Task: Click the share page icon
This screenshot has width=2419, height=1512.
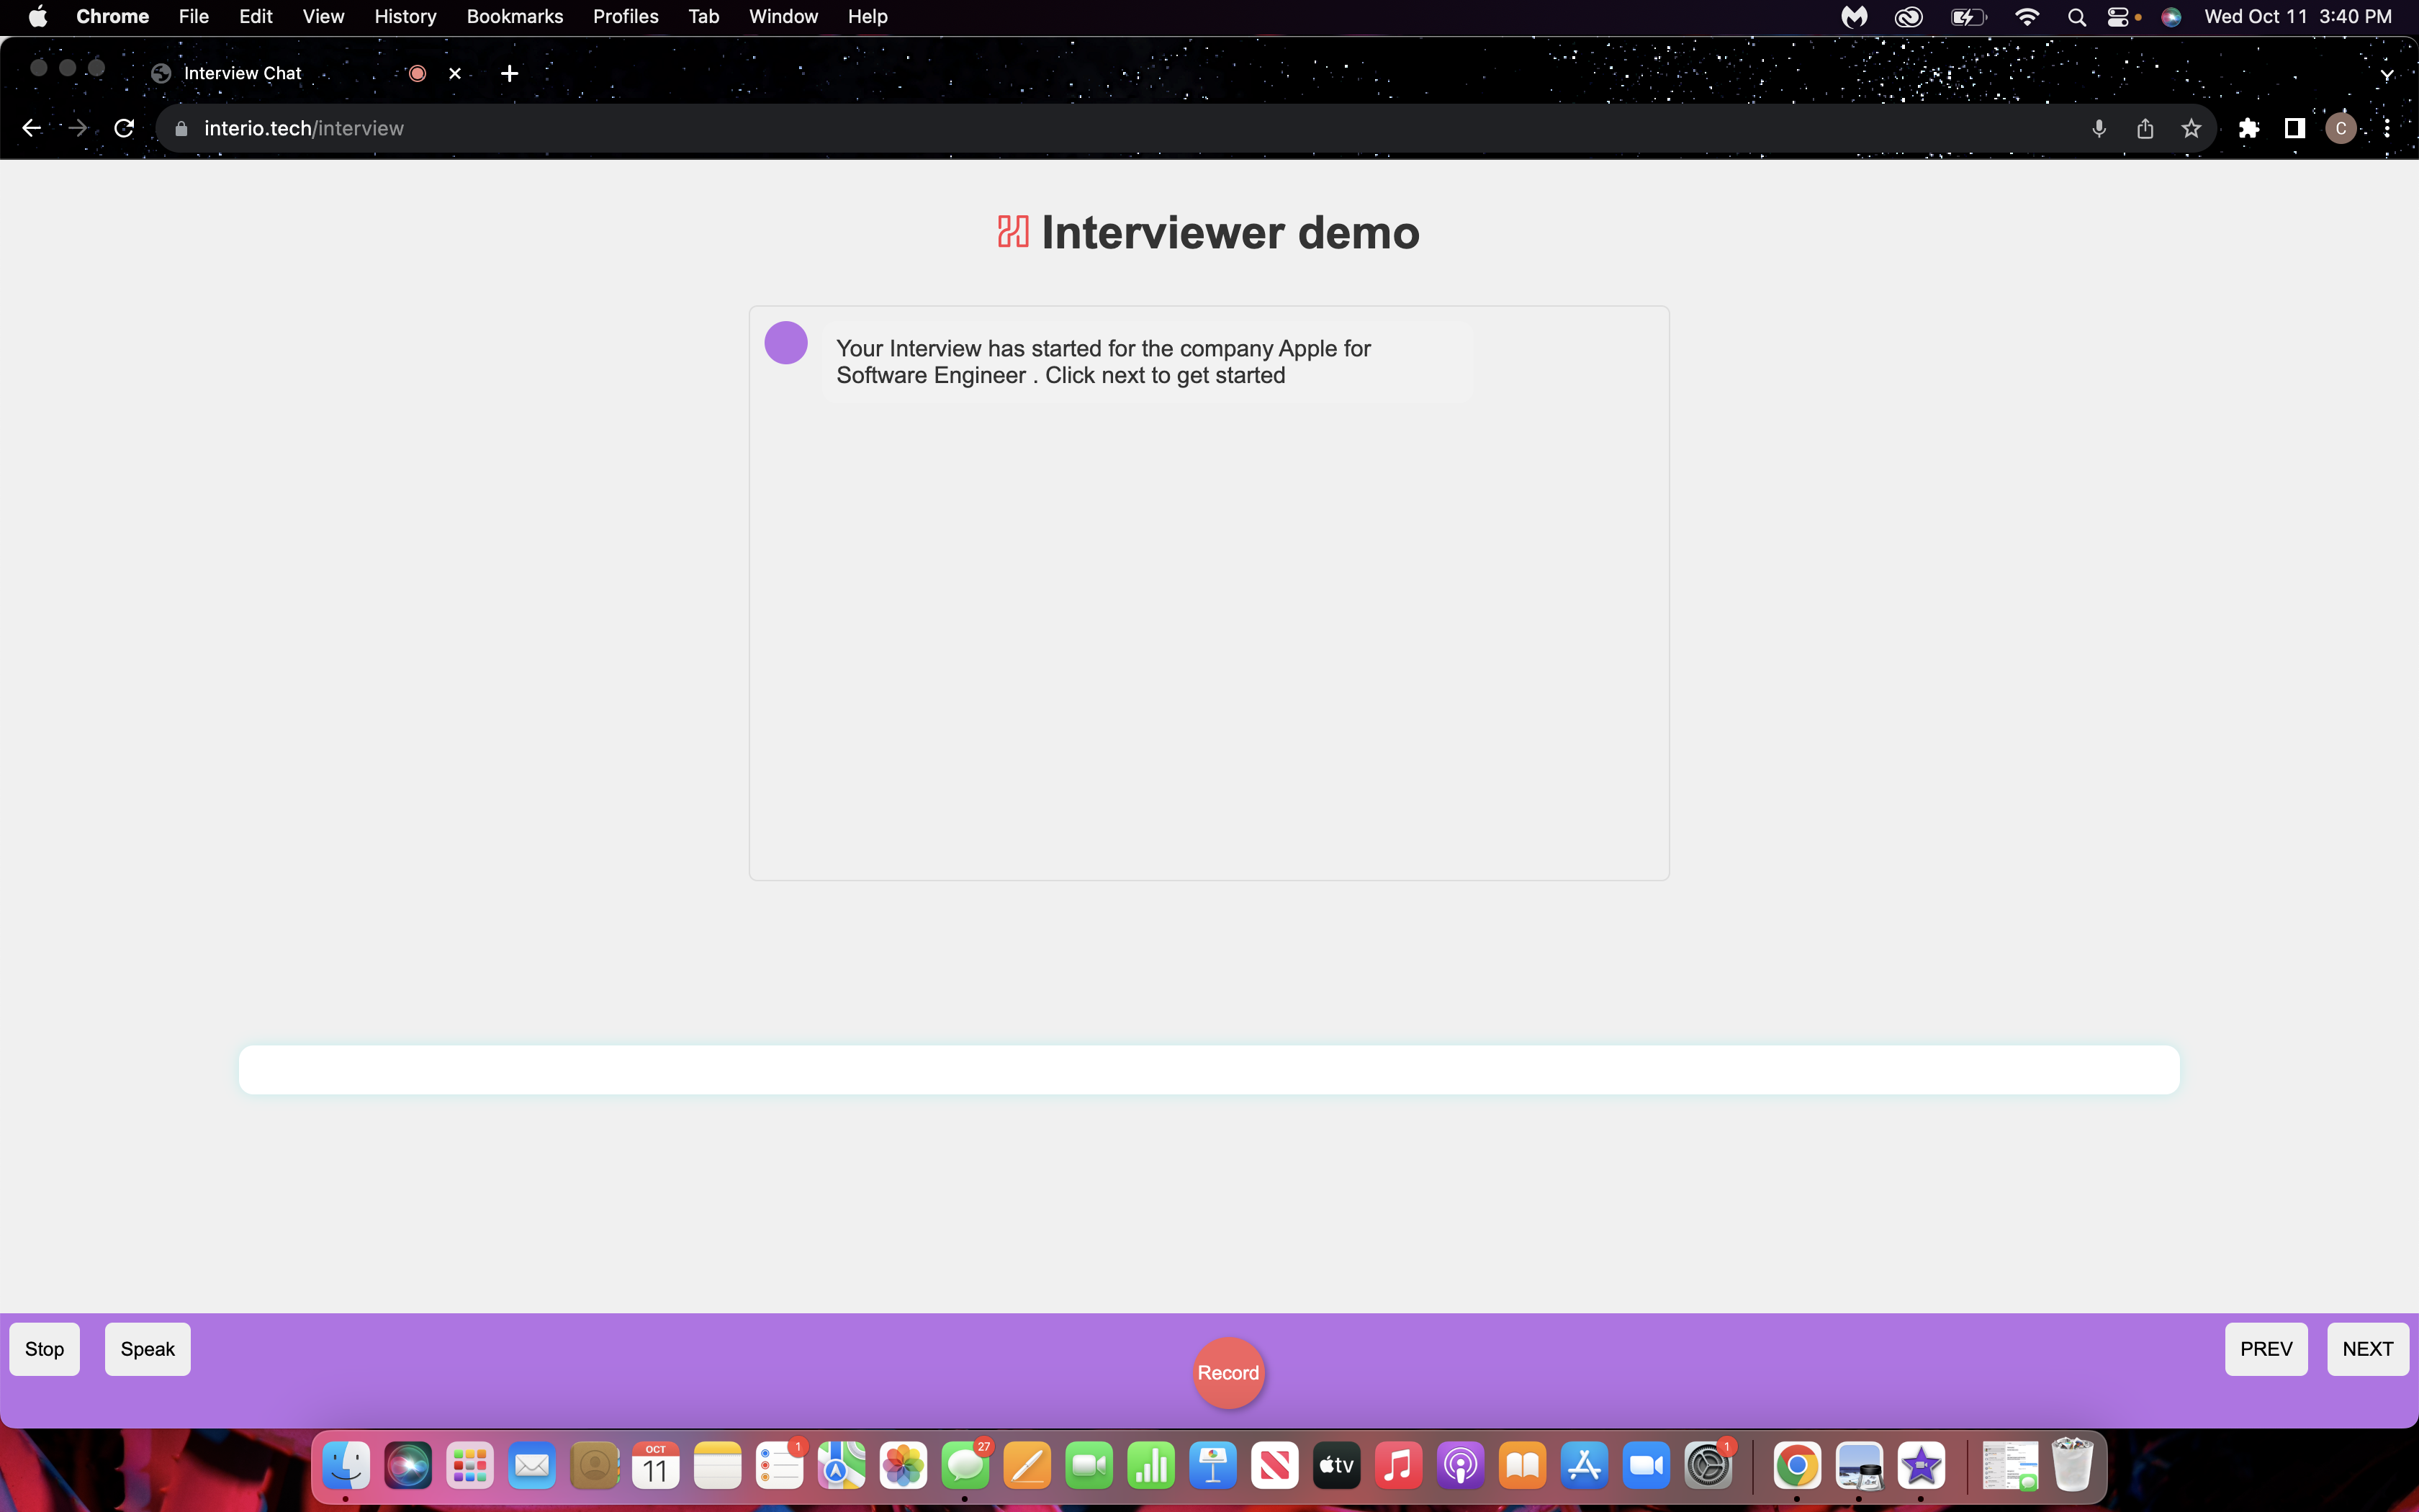Action: click(2145, 128)
